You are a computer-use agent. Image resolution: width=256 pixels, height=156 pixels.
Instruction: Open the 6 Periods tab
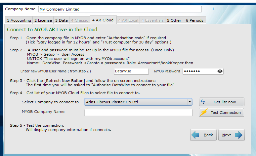point(195,20)
